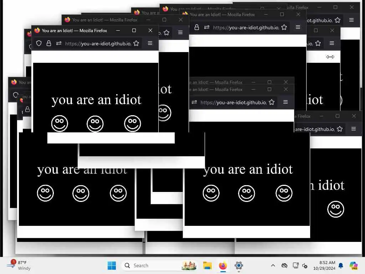365x274 pixels.
Task: Open the permissions icon in the active Firefox window
Action: coord(59,43)
